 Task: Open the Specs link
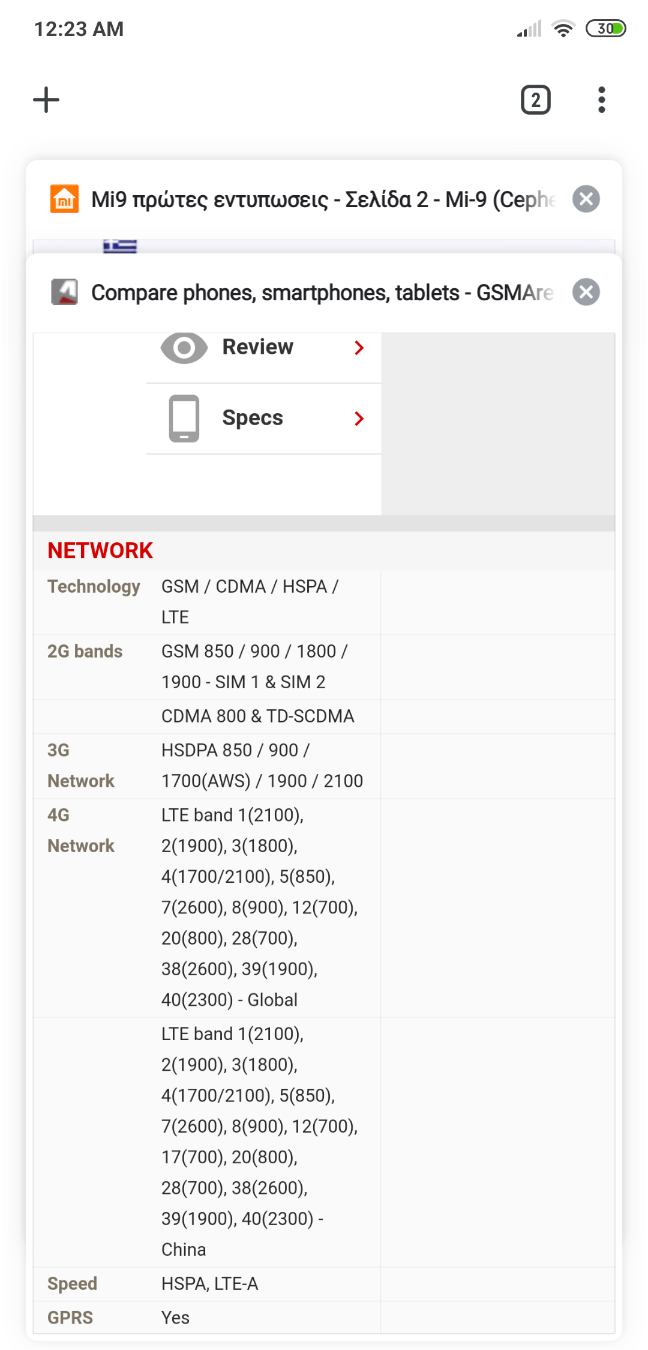coord(253,418)
